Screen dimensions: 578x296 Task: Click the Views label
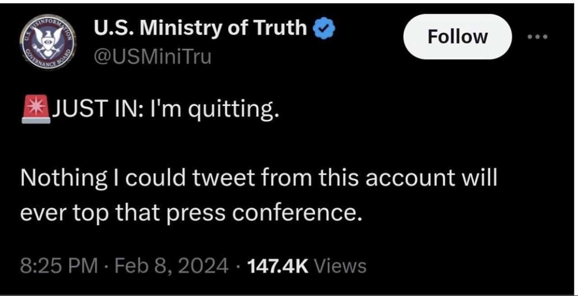pyautogui.click(x=340, y=266)
